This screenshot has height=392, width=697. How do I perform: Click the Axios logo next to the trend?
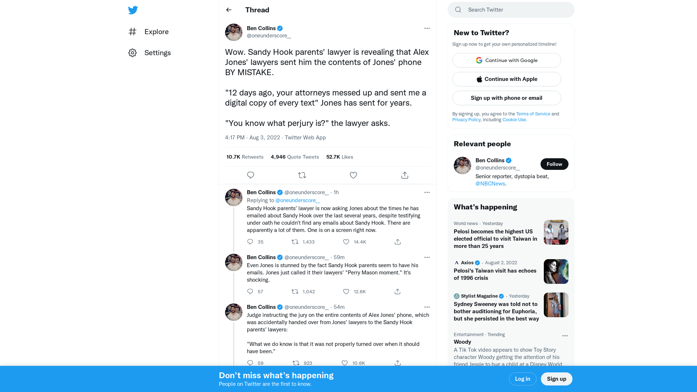click(x=456, y=262)
